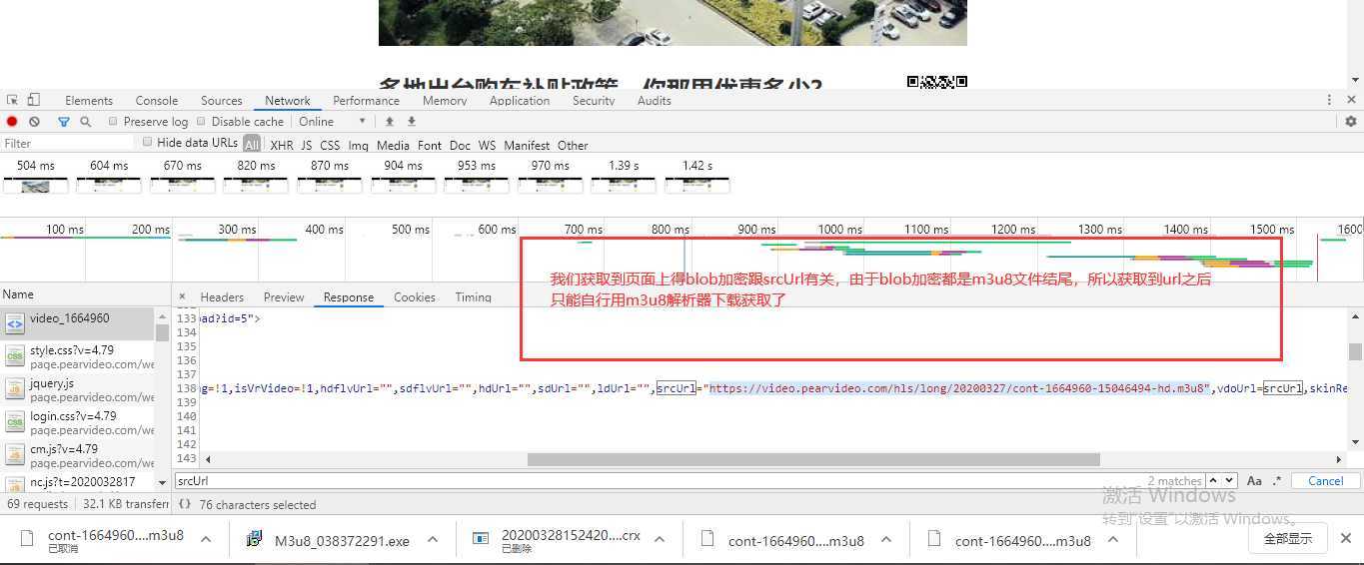The image size is (1364, 565).
Task: Switch to the Sources tab
Action: pos(222,101)
